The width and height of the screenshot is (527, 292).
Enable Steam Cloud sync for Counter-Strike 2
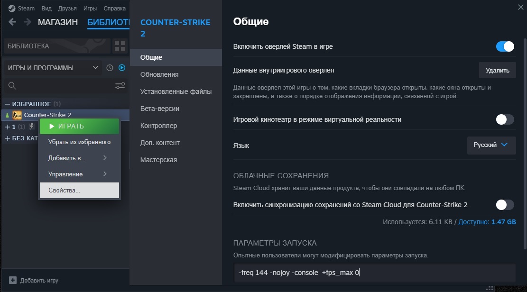[505, 205]
